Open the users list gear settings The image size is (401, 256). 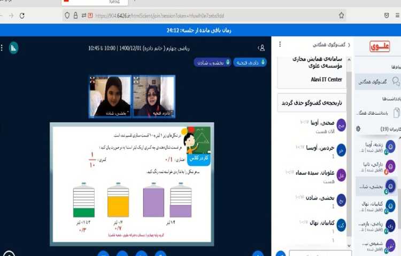(358, 129)
